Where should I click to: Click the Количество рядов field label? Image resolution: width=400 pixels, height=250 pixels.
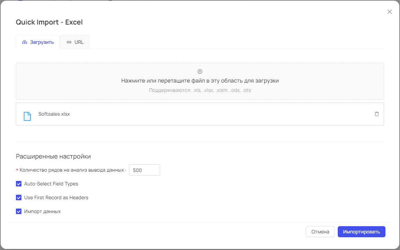[72, 170]
